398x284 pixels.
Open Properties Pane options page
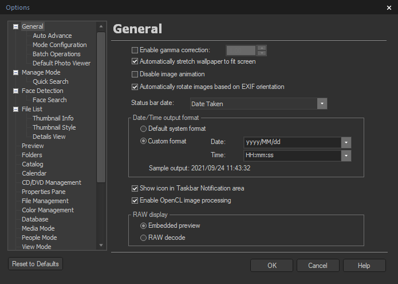(44, 192)
